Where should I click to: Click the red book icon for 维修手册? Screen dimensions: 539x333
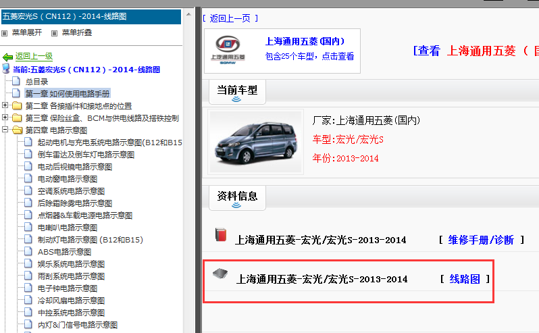pyautogui.click(x=221, y=234)
